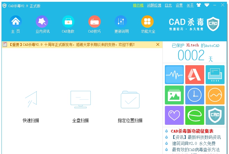Open the 问题反馈 feedback link
This screenshot has height=154, width=229.
coord(154,5)
